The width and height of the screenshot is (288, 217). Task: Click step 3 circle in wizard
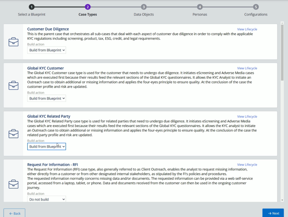144,7
